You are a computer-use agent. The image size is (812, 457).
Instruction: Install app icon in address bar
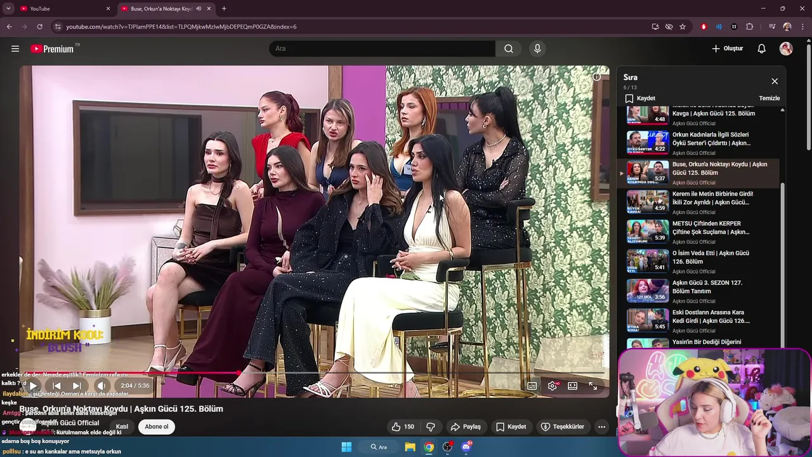tap(655, 27)
